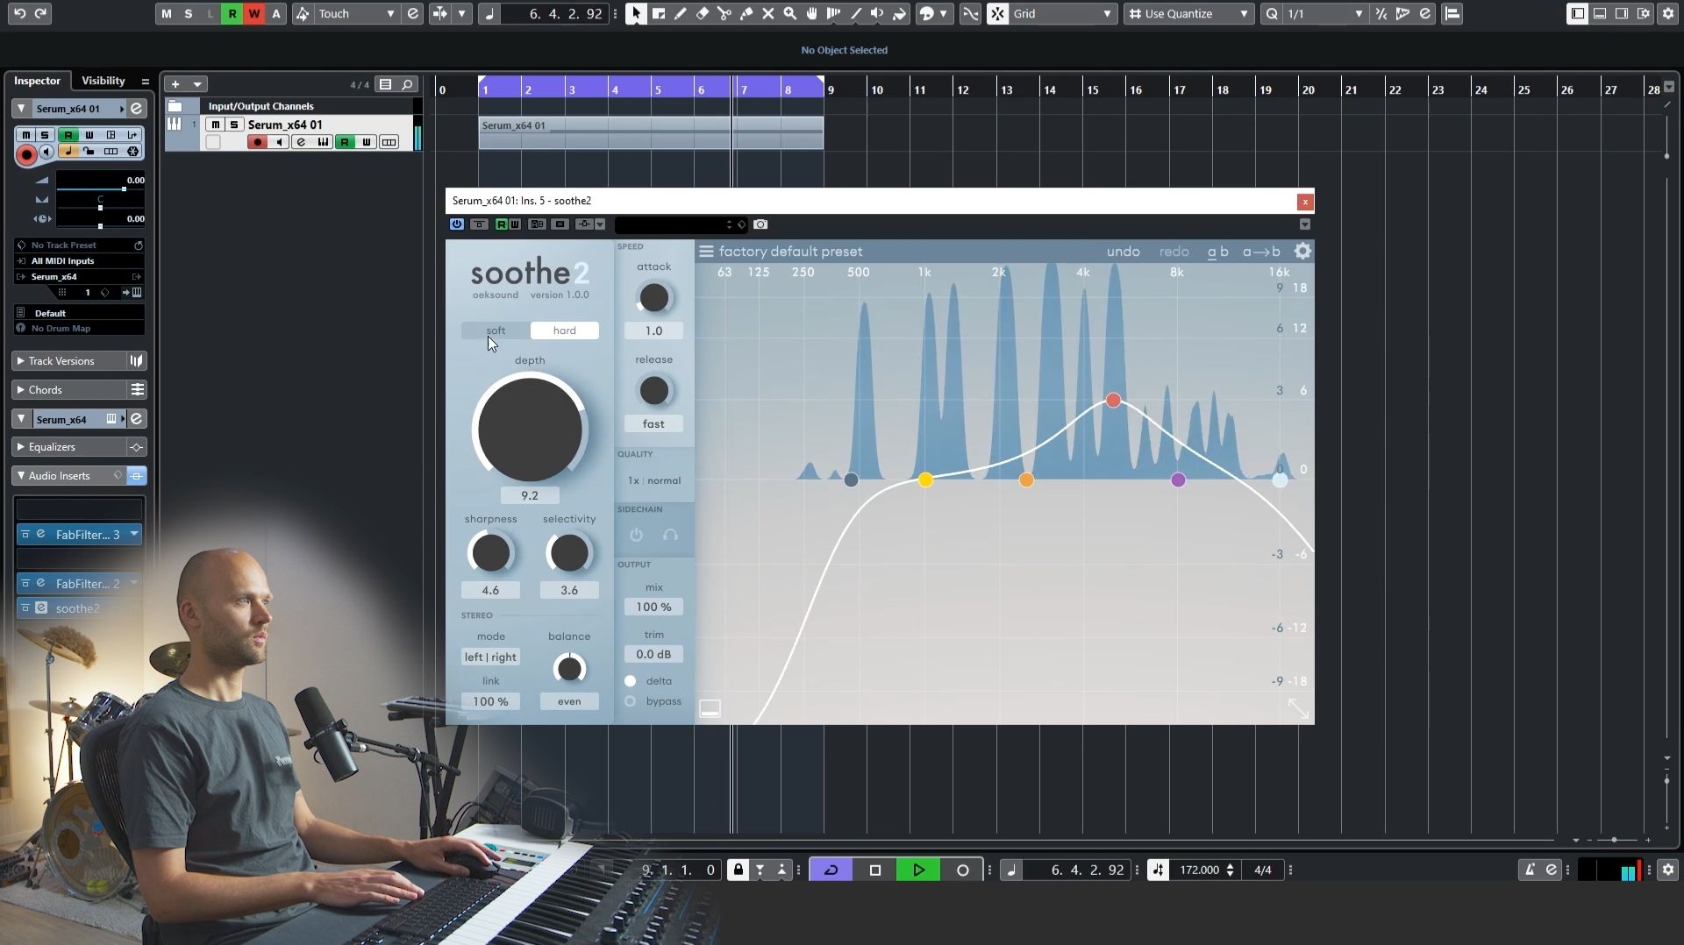This screenshot has height=945, width=1684.
Task: Click the sidechain headphones listen icon
Action: click(x=670, y=535)
